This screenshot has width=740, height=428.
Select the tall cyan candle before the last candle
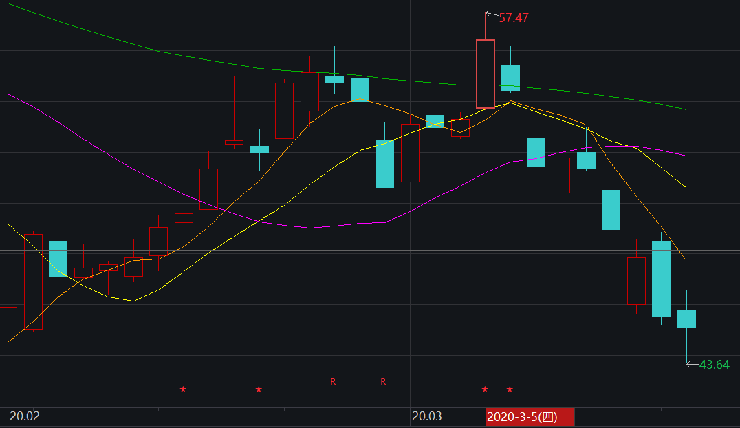tap(661, 279)
